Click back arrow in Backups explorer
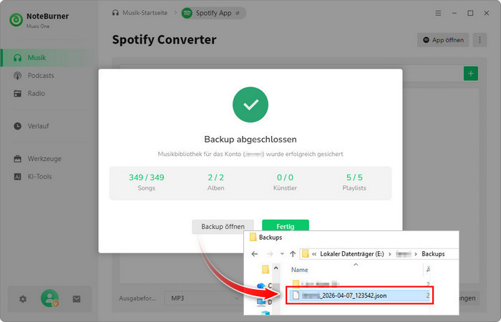501x322 pixels. point(254,254)
